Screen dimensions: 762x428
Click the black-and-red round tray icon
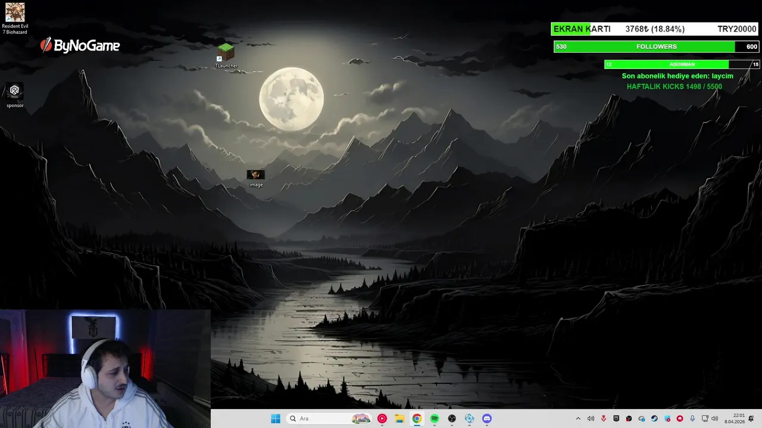point(629,418)
